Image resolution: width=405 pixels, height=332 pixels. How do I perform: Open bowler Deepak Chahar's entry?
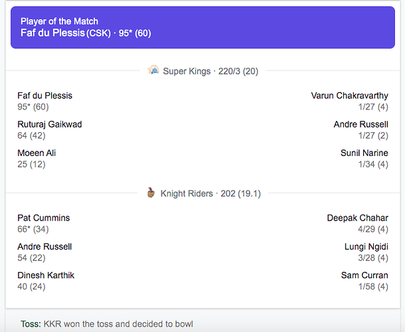(x=357, y=218)
